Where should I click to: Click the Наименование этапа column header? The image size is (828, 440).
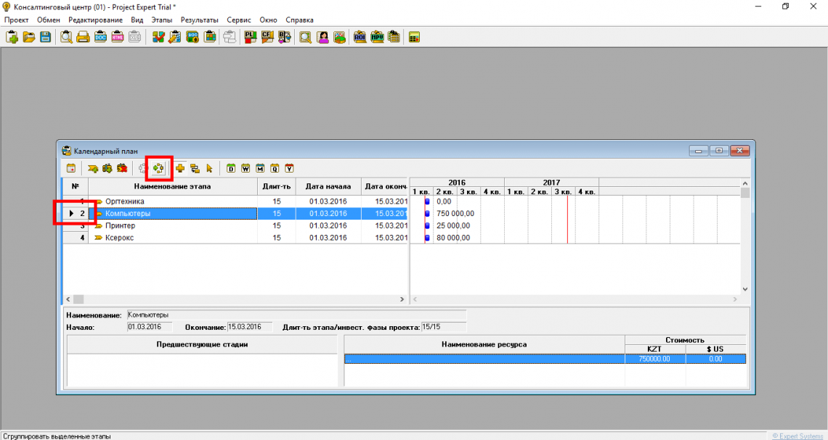point(172,186)
